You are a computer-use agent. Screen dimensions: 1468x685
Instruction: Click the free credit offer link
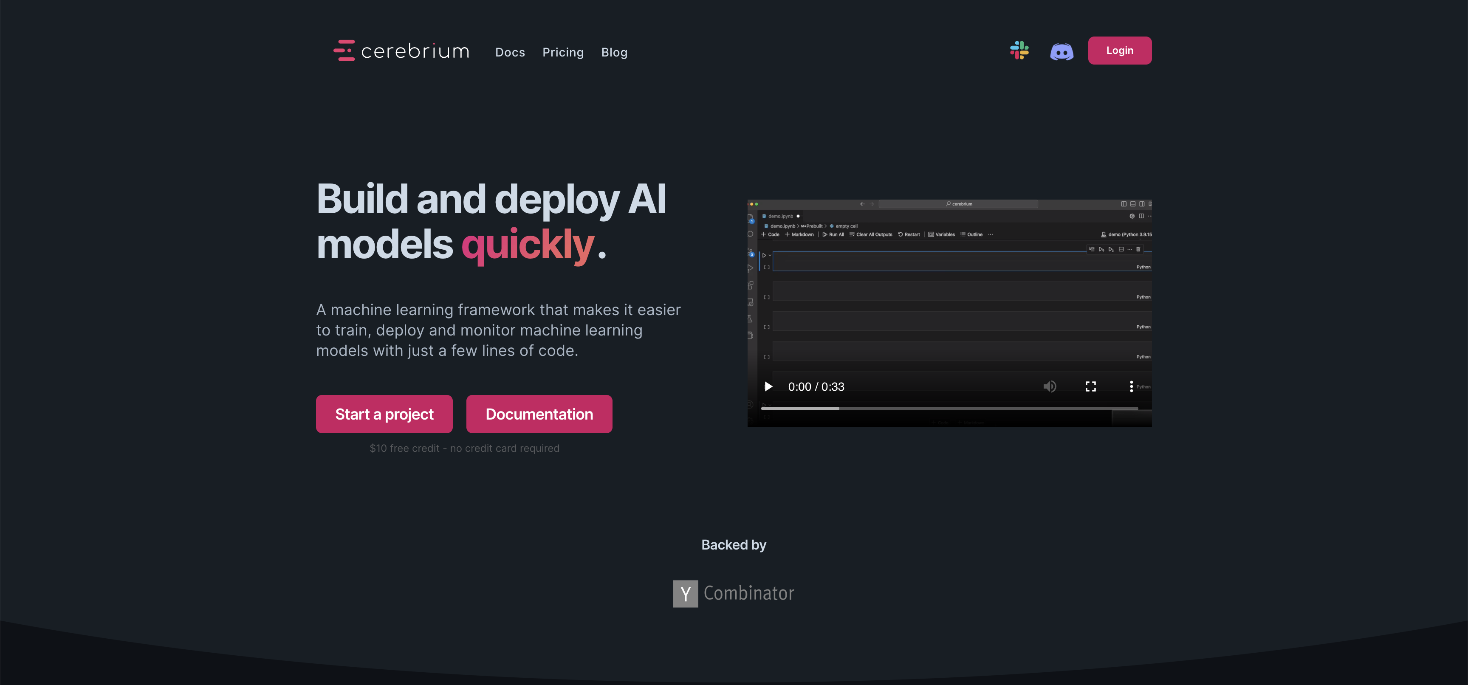pos(465,448)
